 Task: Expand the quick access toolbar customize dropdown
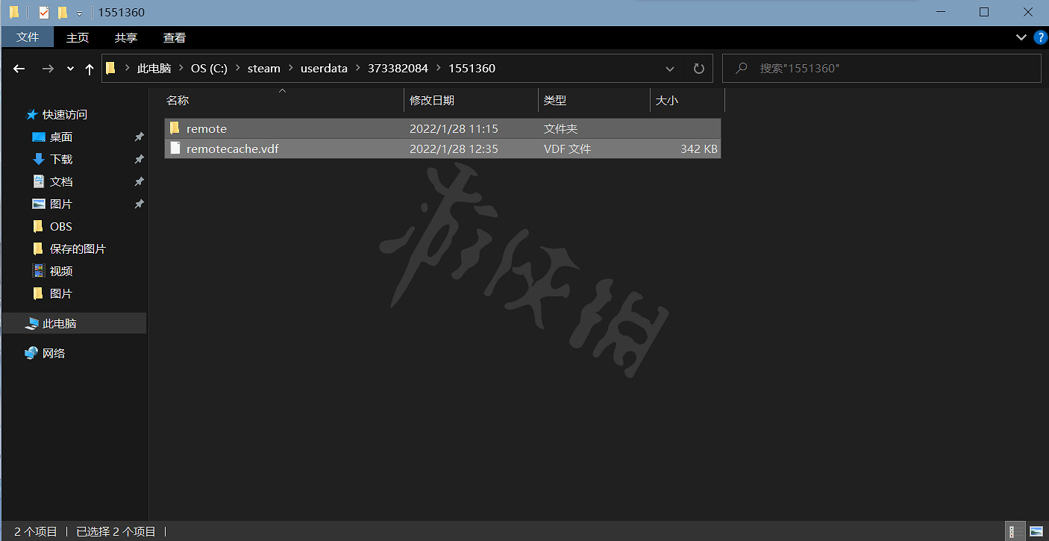[x=78, y=12]
